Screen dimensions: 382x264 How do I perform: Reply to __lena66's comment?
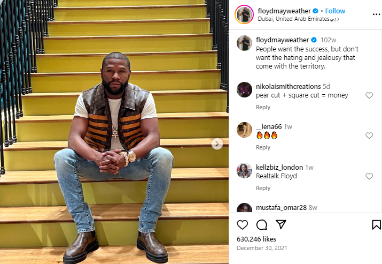[263, 147]
